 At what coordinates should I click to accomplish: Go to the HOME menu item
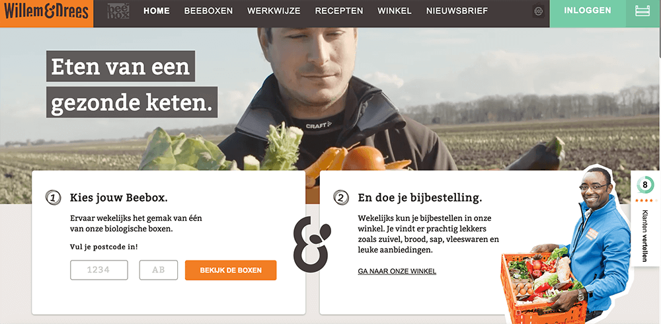pyautogui.click(x=157, y=11)
